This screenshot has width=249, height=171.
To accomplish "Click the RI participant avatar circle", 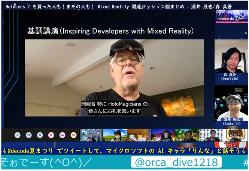I will [40, 135].
